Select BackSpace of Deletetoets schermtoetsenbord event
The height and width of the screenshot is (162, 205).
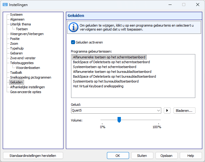(111, 62)
